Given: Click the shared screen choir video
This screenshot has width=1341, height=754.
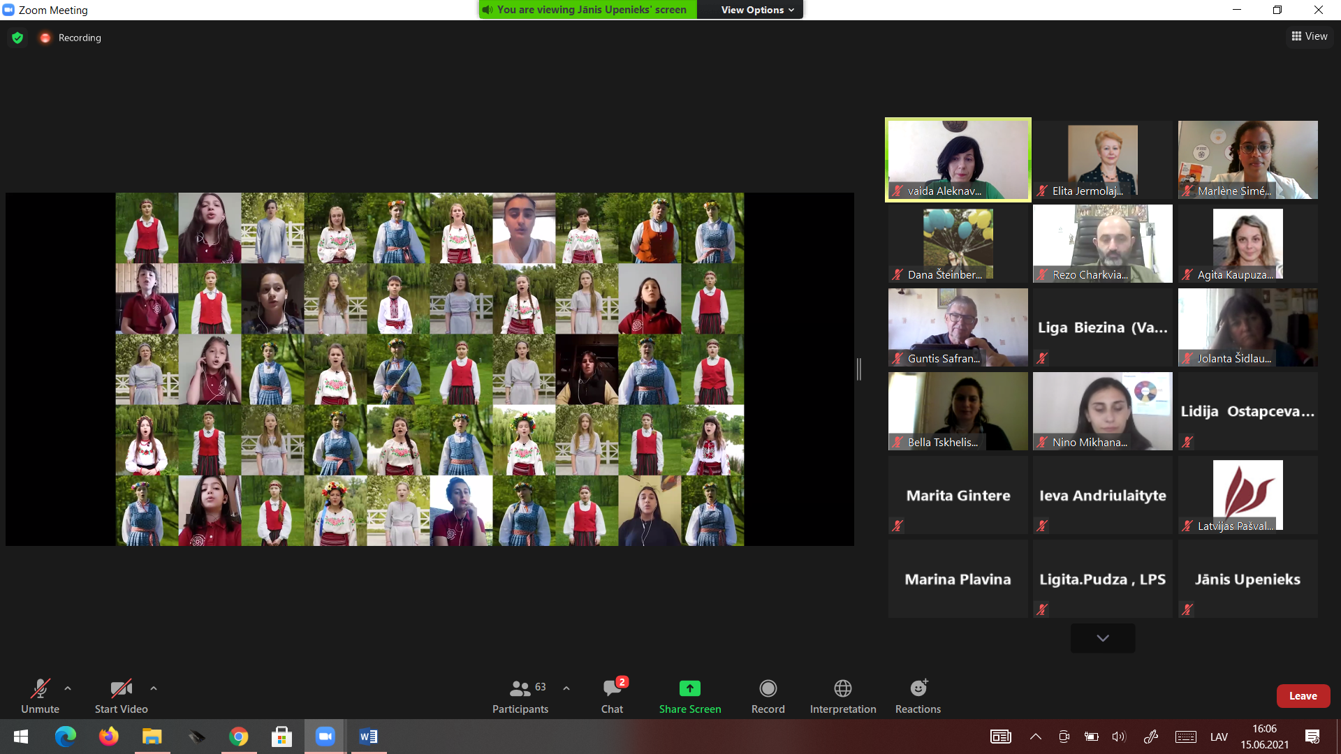Looking at the screenshot, I should (x=430, y=369).
